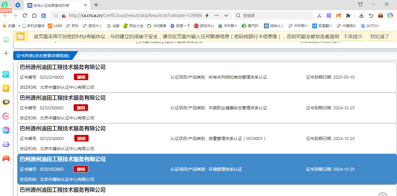Open the three-dot address bar menu
This screenshot has height=196, width=397.
click(217, 15)
